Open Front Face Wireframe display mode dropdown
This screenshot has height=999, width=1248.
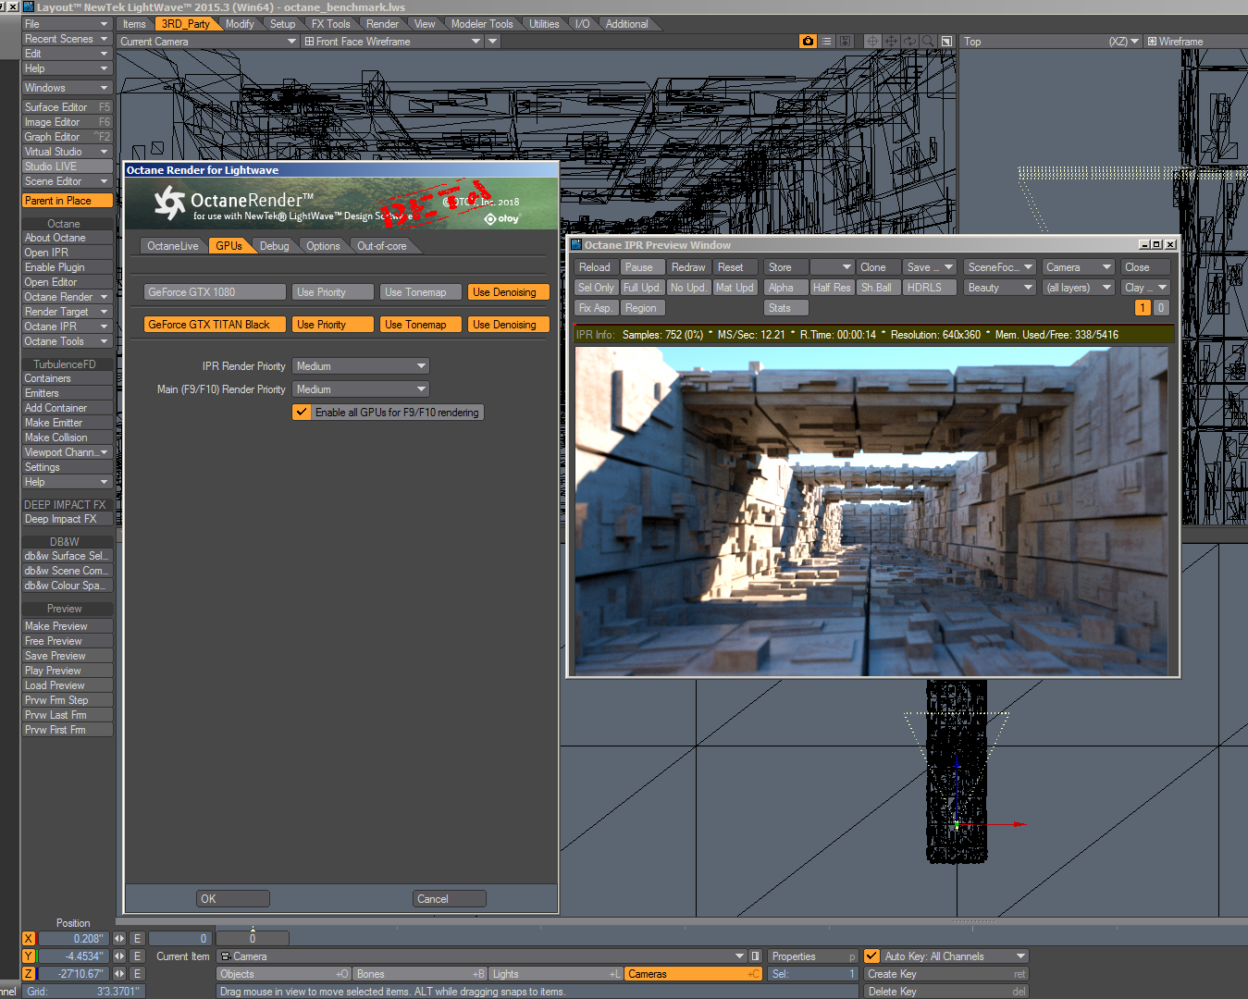click(x=393, y=42)
